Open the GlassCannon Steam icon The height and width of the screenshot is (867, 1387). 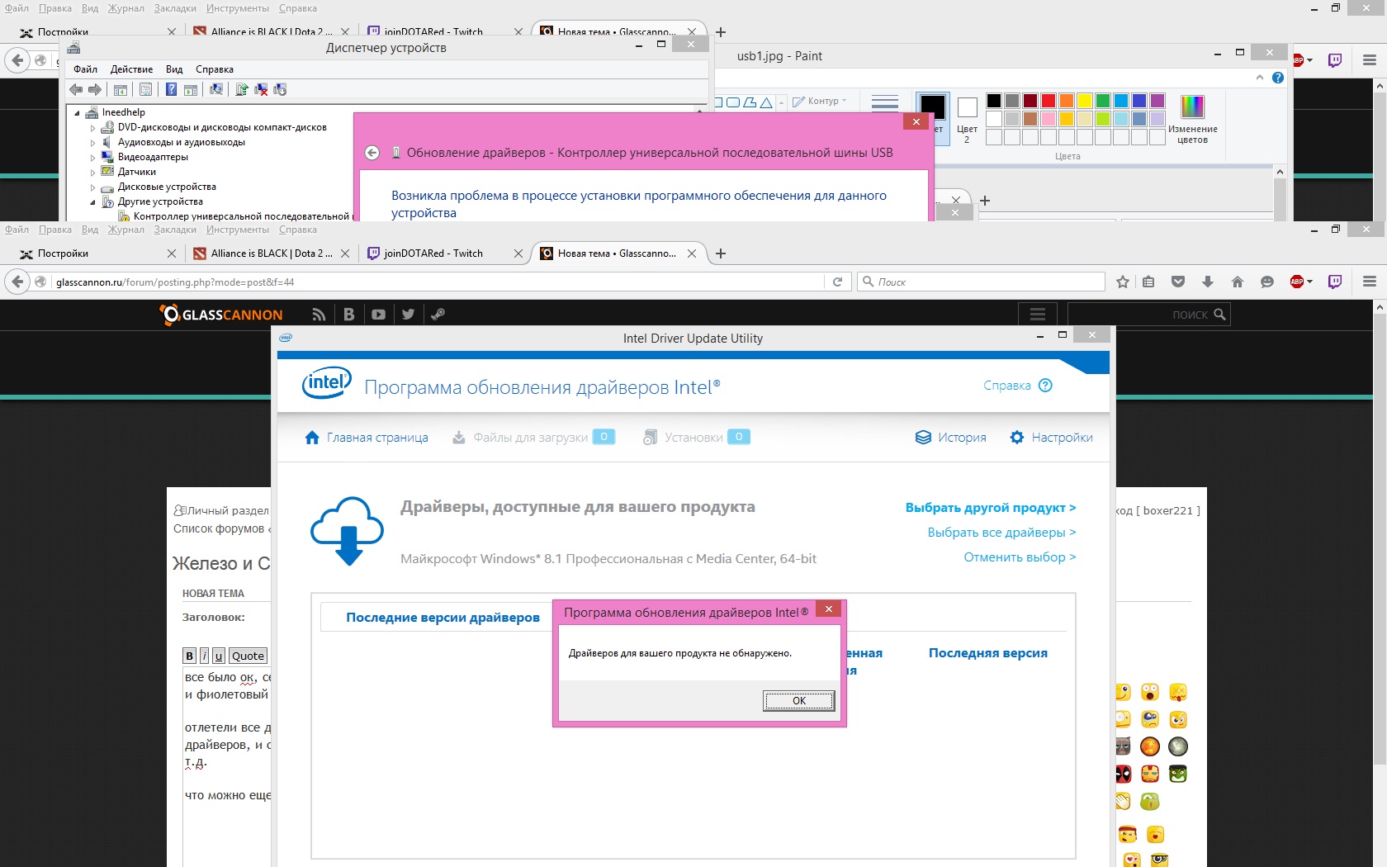click(x=438, y=314)
